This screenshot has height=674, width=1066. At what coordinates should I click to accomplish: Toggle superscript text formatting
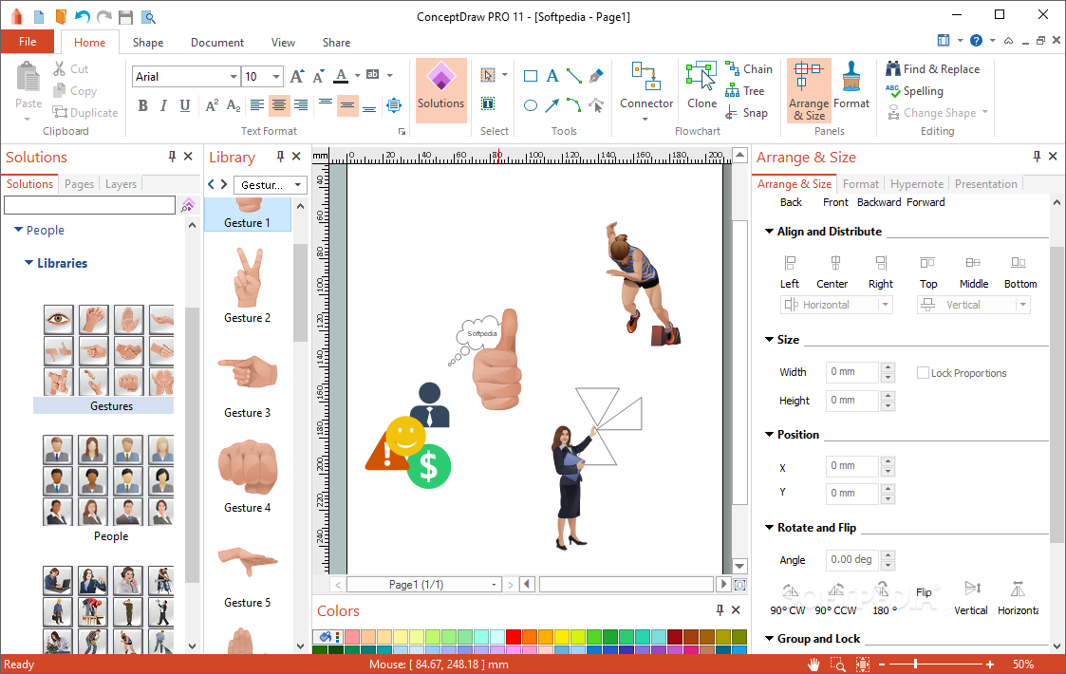[x=212, y=105]
